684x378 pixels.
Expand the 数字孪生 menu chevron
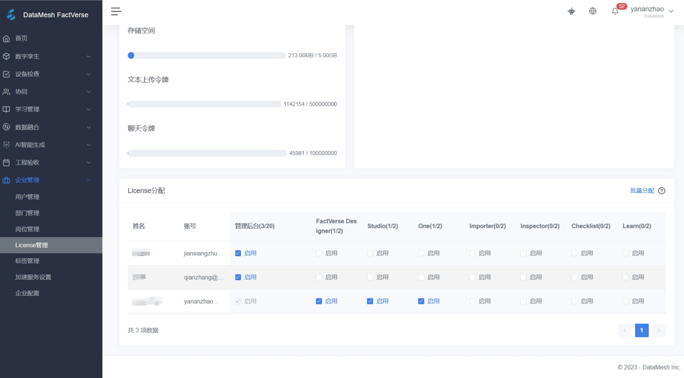tap(89, 56)
